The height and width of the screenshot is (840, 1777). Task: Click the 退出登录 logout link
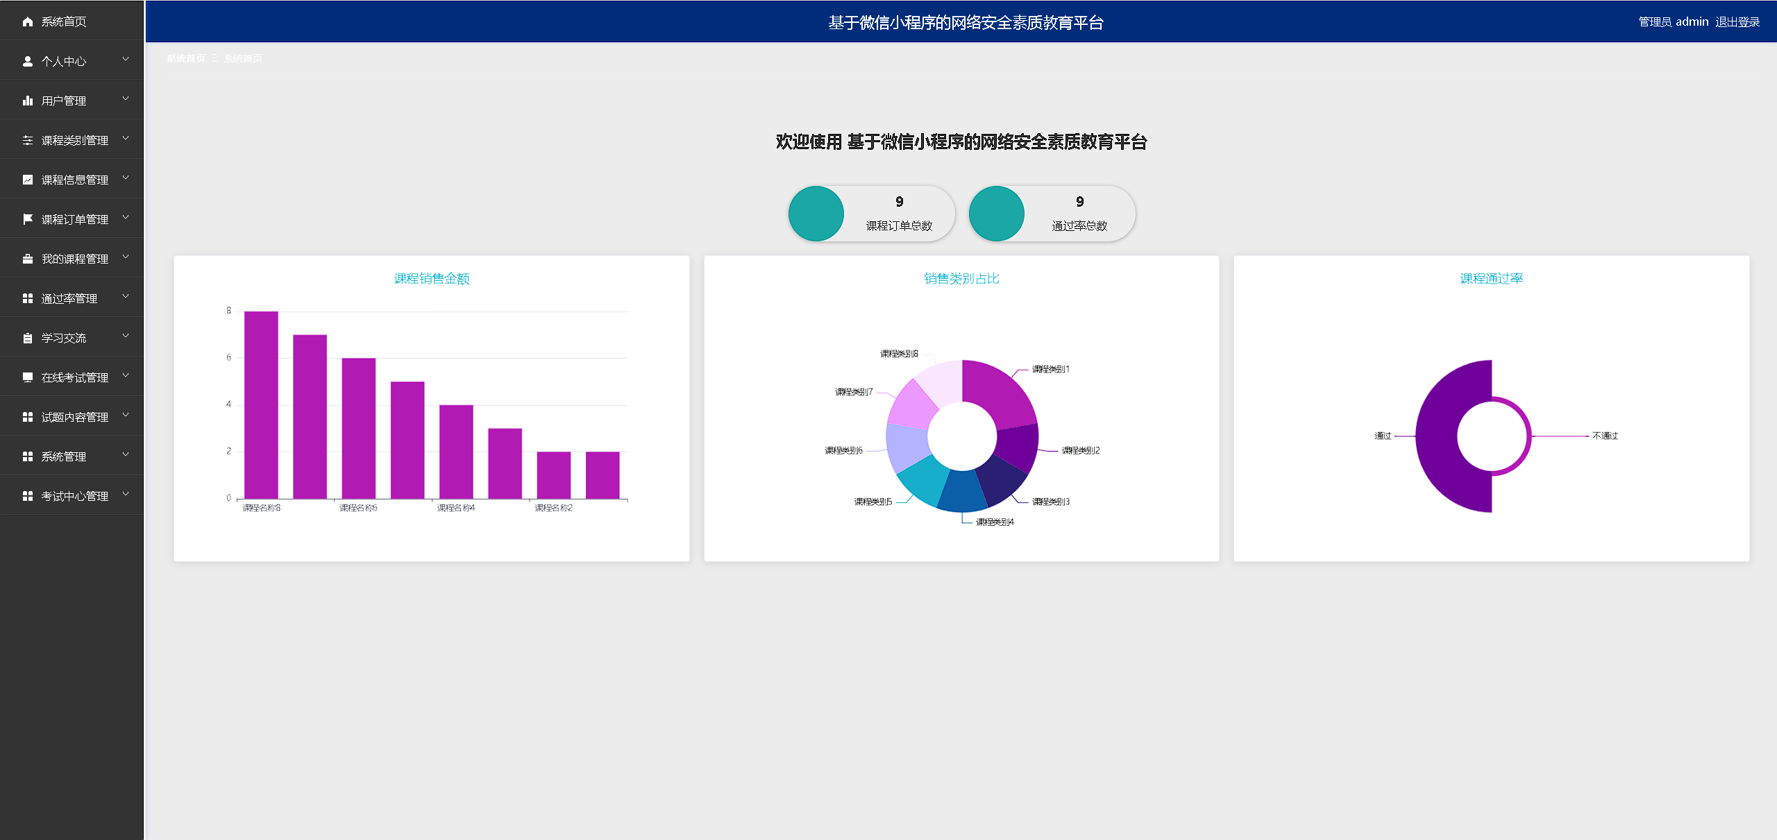click(x=1737, y=22)
